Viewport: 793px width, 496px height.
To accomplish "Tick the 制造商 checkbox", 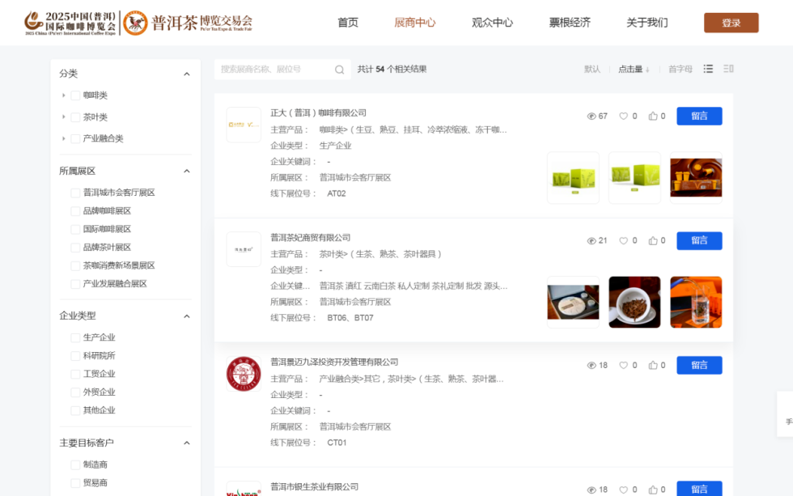I will 75,464.
